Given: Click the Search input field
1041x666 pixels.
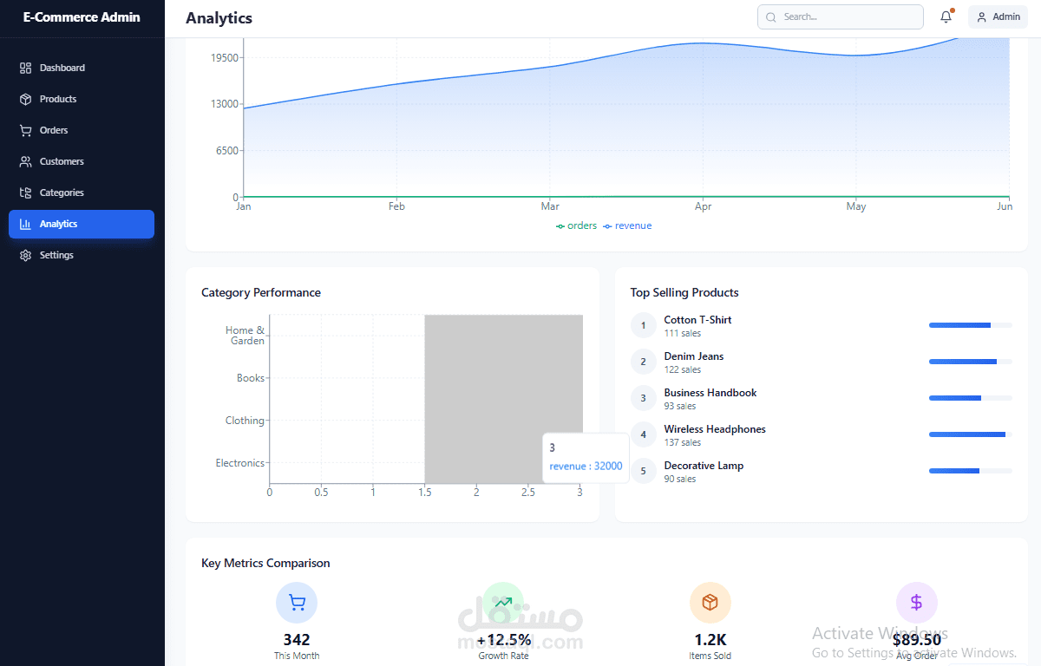Looking at the screenshot, I should [x=841, y=17].
